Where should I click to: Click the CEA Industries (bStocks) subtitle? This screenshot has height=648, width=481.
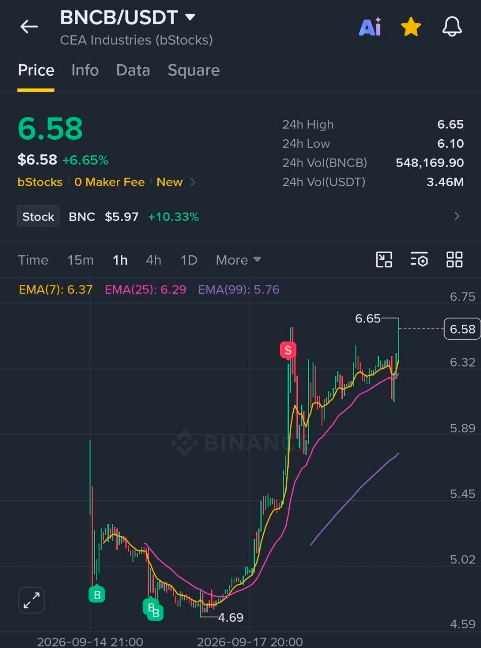tap(136, 40)
